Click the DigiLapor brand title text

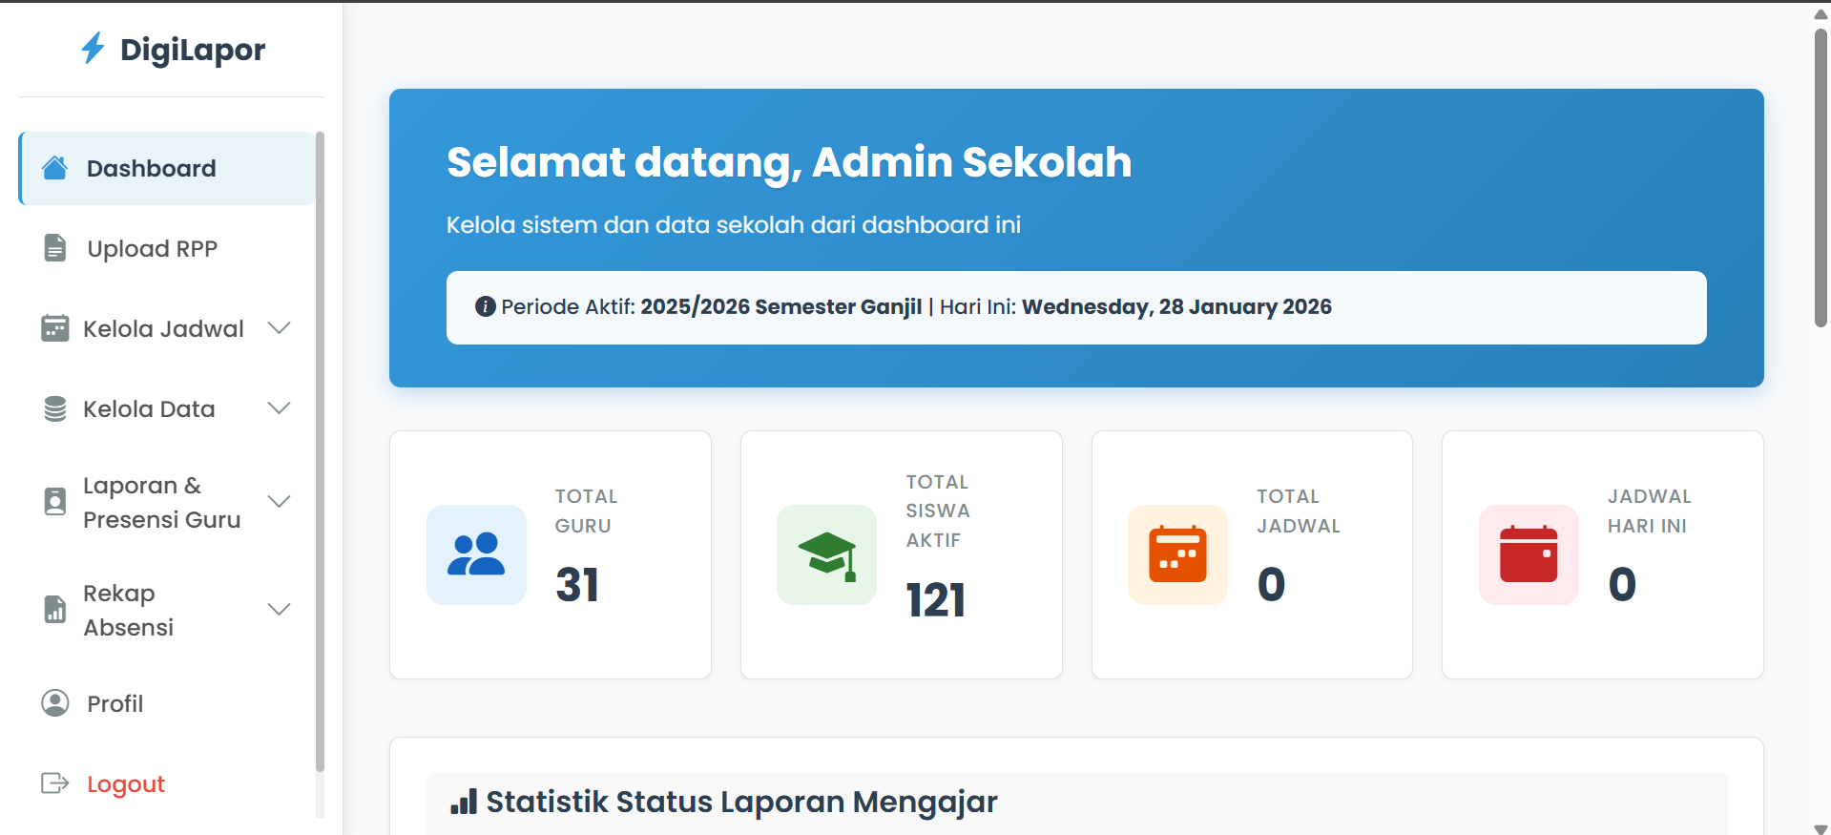click(193, 50)
